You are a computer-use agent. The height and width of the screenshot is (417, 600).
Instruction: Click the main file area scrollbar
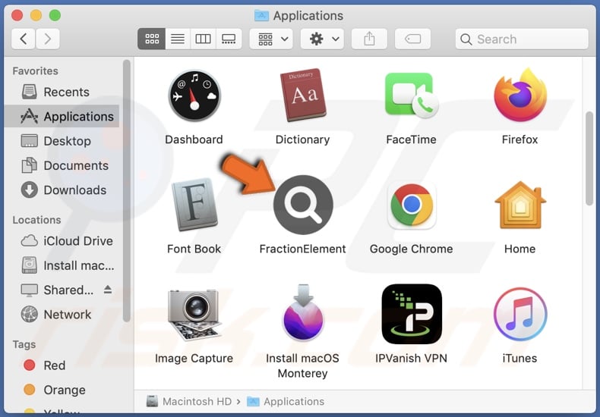point(589,158)
